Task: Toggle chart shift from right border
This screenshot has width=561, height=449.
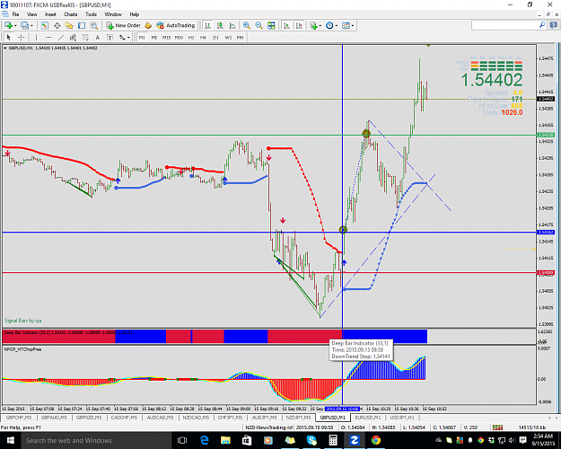Action: (x=299, y=25)
